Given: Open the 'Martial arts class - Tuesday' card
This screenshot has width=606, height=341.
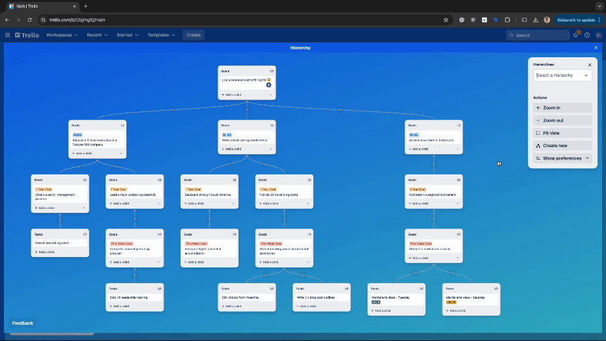Looking at the screenshot, I should point(396,300).
